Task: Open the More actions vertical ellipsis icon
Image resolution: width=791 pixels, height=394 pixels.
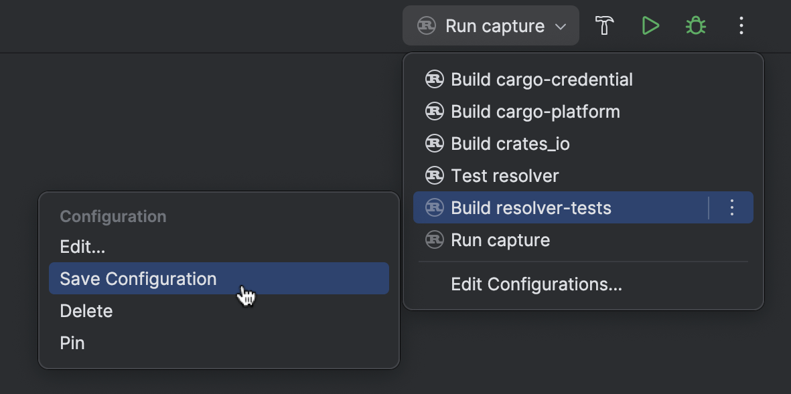Action: click(741, 25)
